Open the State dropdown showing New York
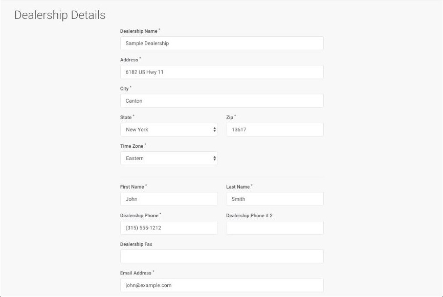This screenshot has height=297, width=443. 169,129
